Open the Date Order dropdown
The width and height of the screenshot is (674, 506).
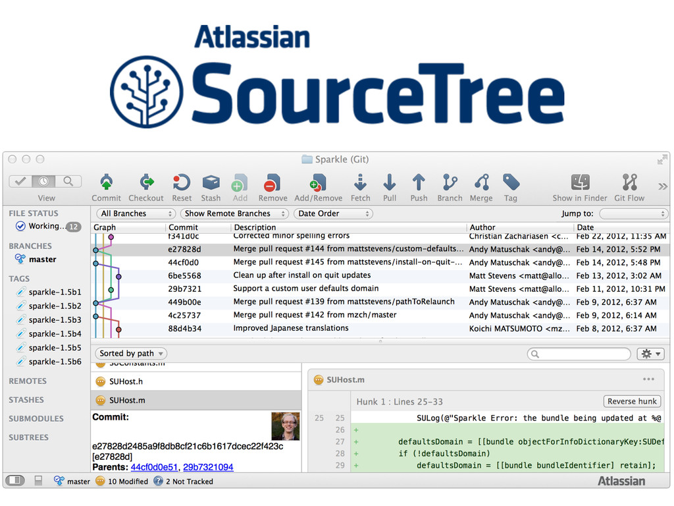tap(333, 213)
